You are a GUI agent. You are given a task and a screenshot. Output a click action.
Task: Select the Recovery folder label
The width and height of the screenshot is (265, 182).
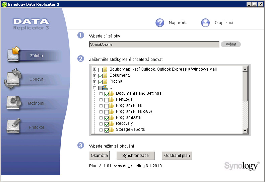point(124,123)
